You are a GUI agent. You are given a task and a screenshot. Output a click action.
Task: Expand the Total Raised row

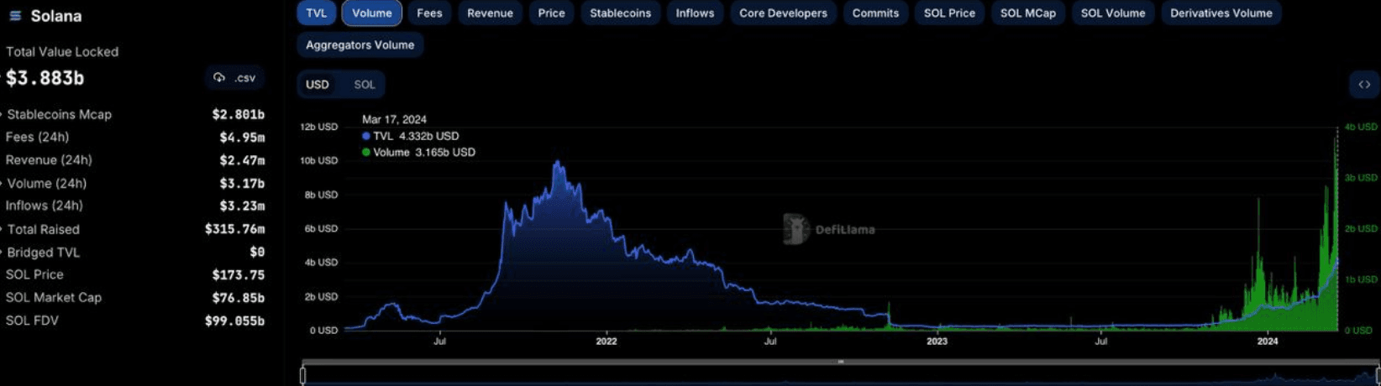point(3,230)
